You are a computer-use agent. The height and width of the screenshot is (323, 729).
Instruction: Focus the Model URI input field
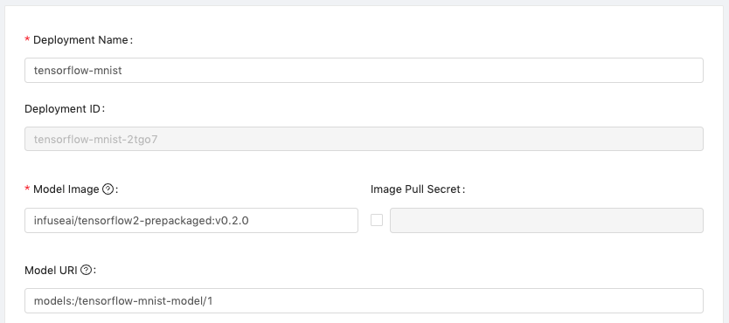364,300
